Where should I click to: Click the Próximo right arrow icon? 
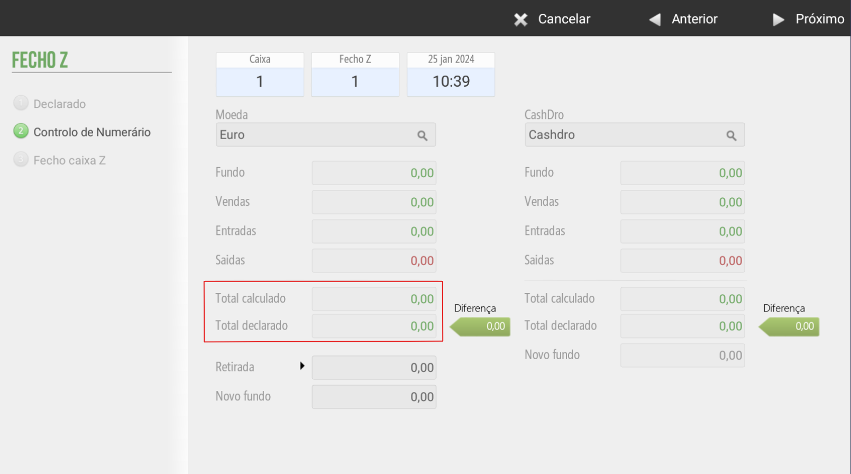click(x=779, y=20)
